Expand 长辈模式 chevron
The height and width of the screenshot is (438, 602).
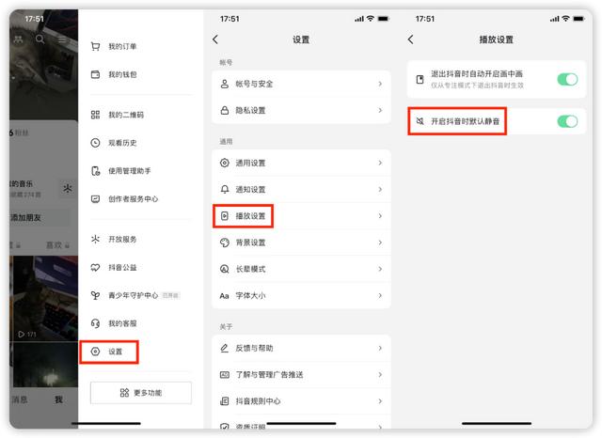click(x=380, y=269)
